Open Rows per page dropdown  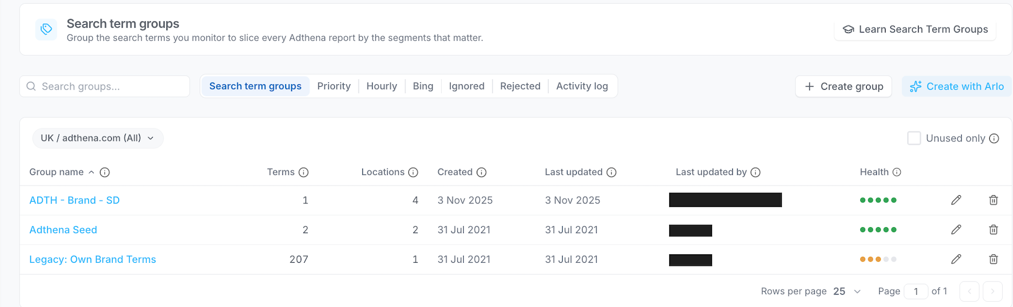[847, 291]
